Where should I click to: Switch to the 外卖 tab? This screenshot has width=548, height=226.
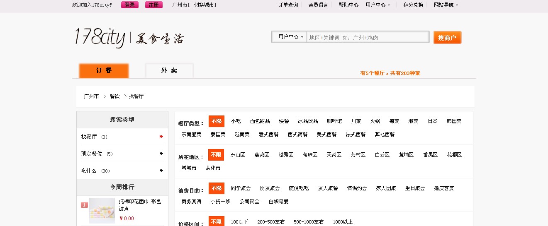pos(169,71)
